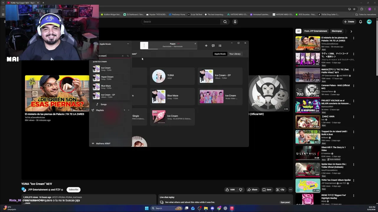Screen dimensions: 378x212
Task: Open YouTube notifications bell
Action: 361,21
